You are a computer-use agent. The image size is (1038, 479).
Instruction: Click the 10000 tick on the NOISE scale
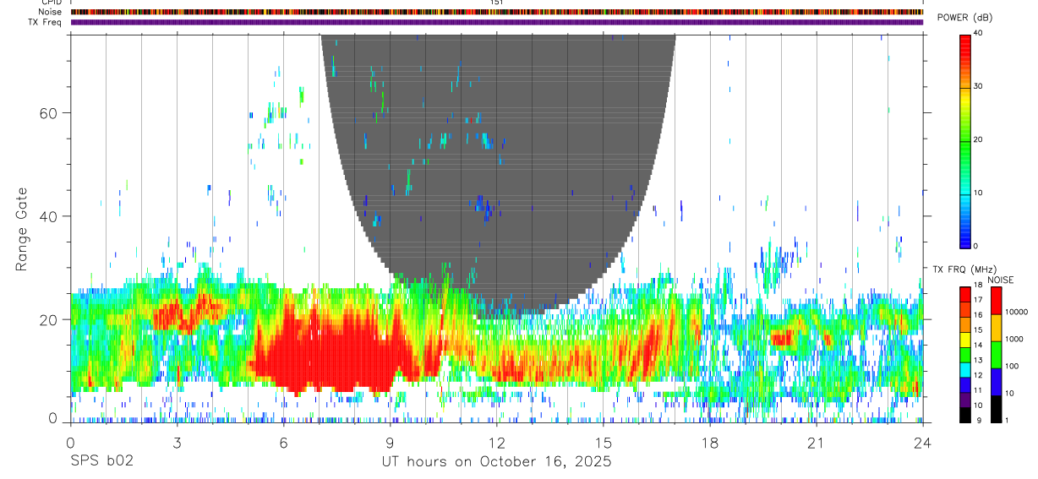coord(1017,312)
